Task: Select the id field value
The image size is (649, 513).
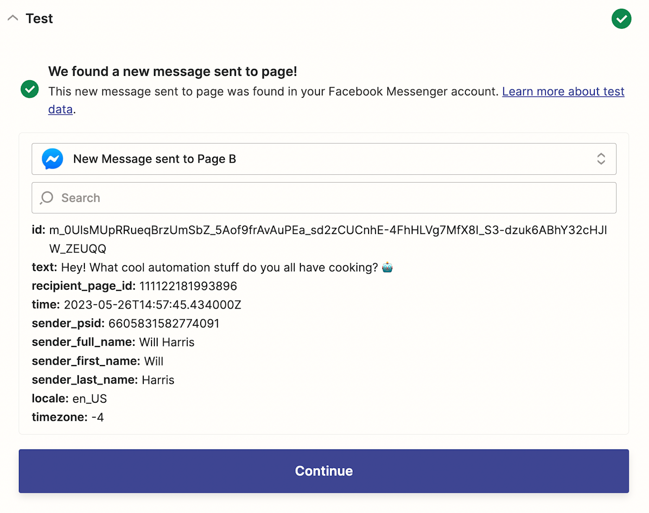Action: point(327,230)
